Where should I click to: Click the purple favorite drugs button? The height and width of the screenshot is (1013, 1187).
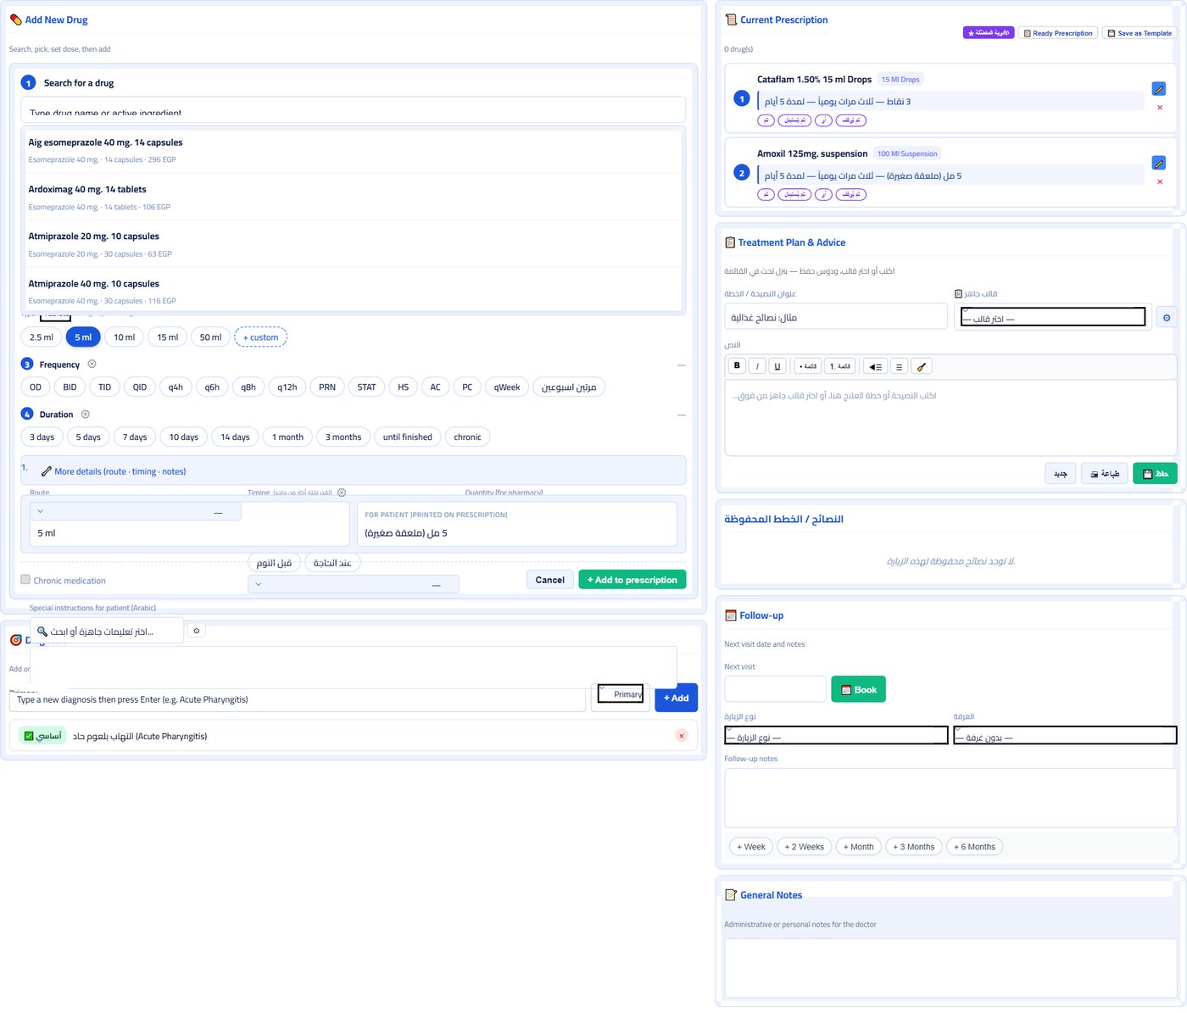[x=989, y=33]
